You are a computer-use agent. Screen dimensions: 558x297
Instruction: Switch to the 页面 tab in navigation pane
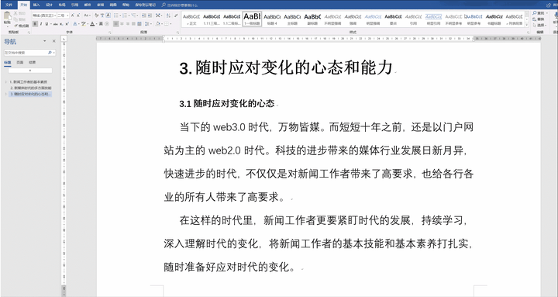point(20,62)
